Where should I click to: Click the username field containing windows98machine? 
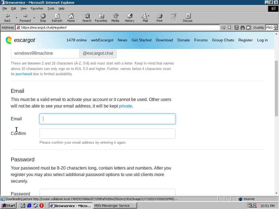click(x=45, y=53)
